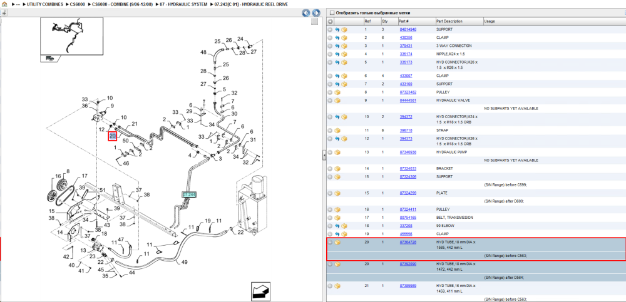Click the package icon for part 87364728

click(x=337, y=242)
